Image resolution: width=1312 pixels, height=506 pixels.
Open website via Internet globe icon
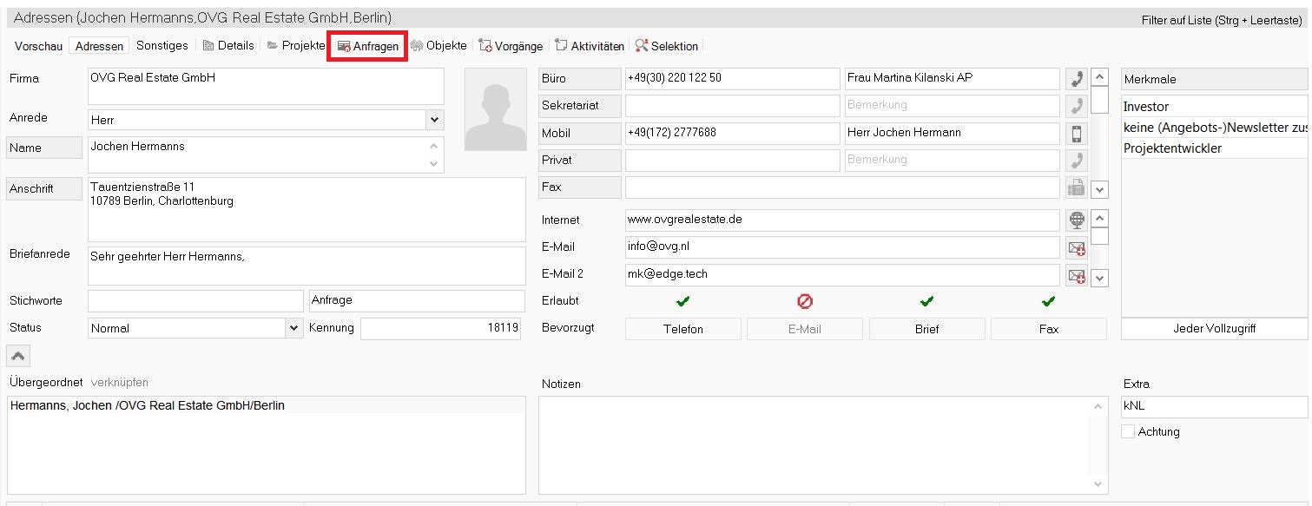click(1077, 220)
